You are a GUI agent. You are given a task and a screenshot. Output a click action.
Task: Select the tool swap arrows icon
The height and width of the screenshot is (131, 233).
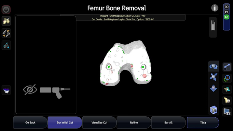6,33
